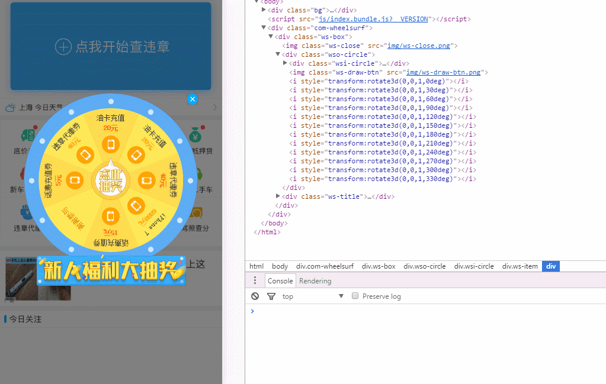This screenshot has height=384, width=606.
Task: Expand the ws-title div node
Action: pyautogui.click(x=277, y=196)
